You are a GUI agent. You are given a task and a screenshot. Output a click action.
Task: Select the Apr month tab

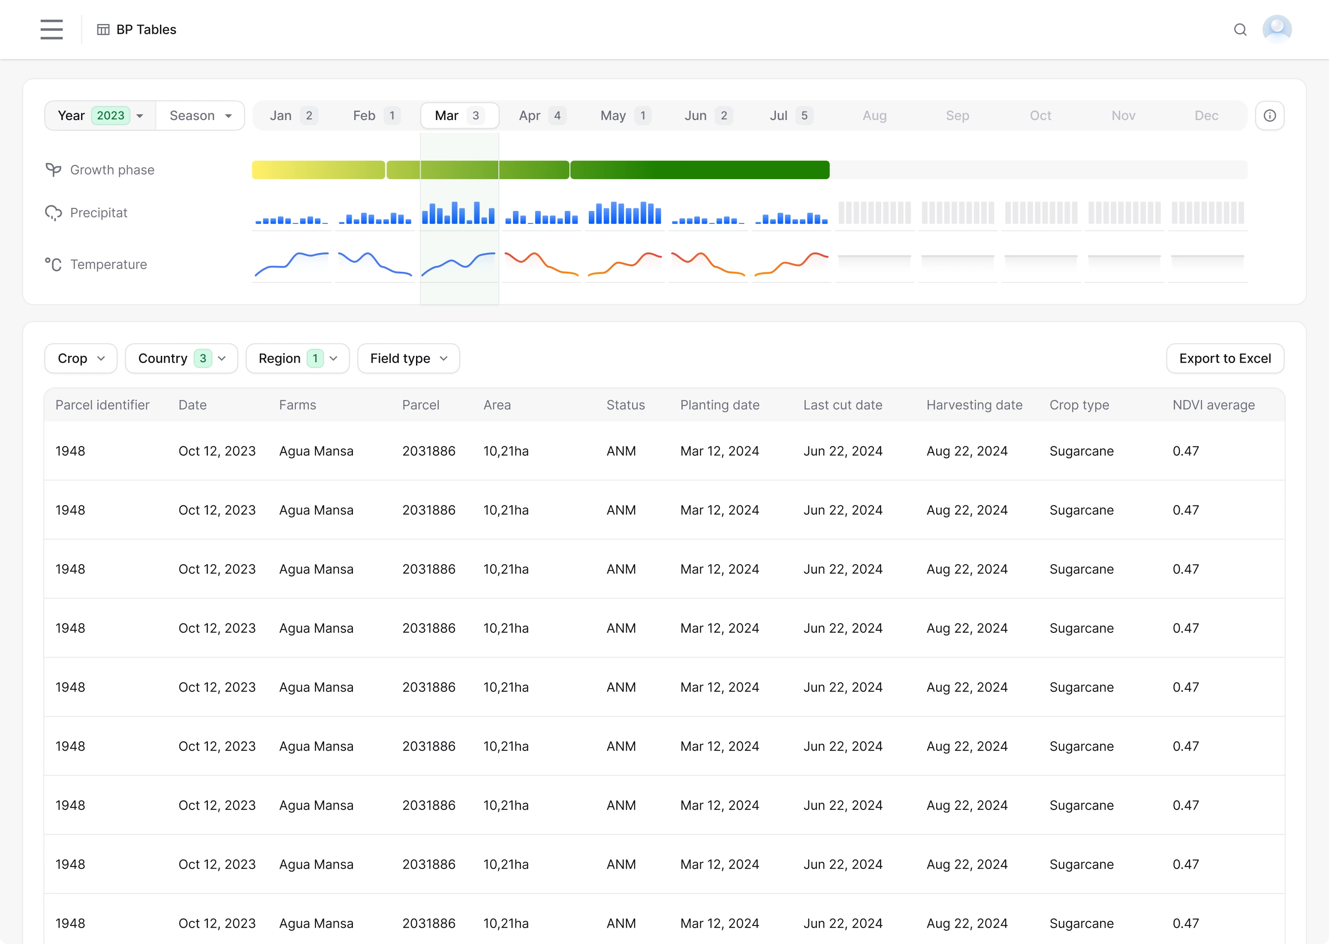pyautogui.click(x=541, y=116)
